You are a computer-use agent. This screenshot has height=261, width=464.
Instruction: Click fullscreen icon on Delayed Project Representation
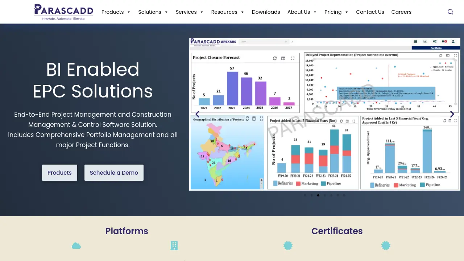pos(456,55)
